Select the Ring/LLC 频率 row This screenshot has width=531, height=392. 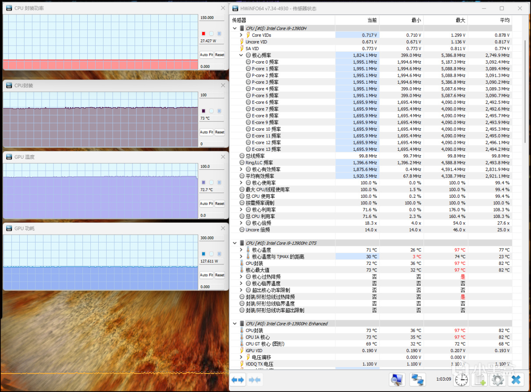(371, 163)
